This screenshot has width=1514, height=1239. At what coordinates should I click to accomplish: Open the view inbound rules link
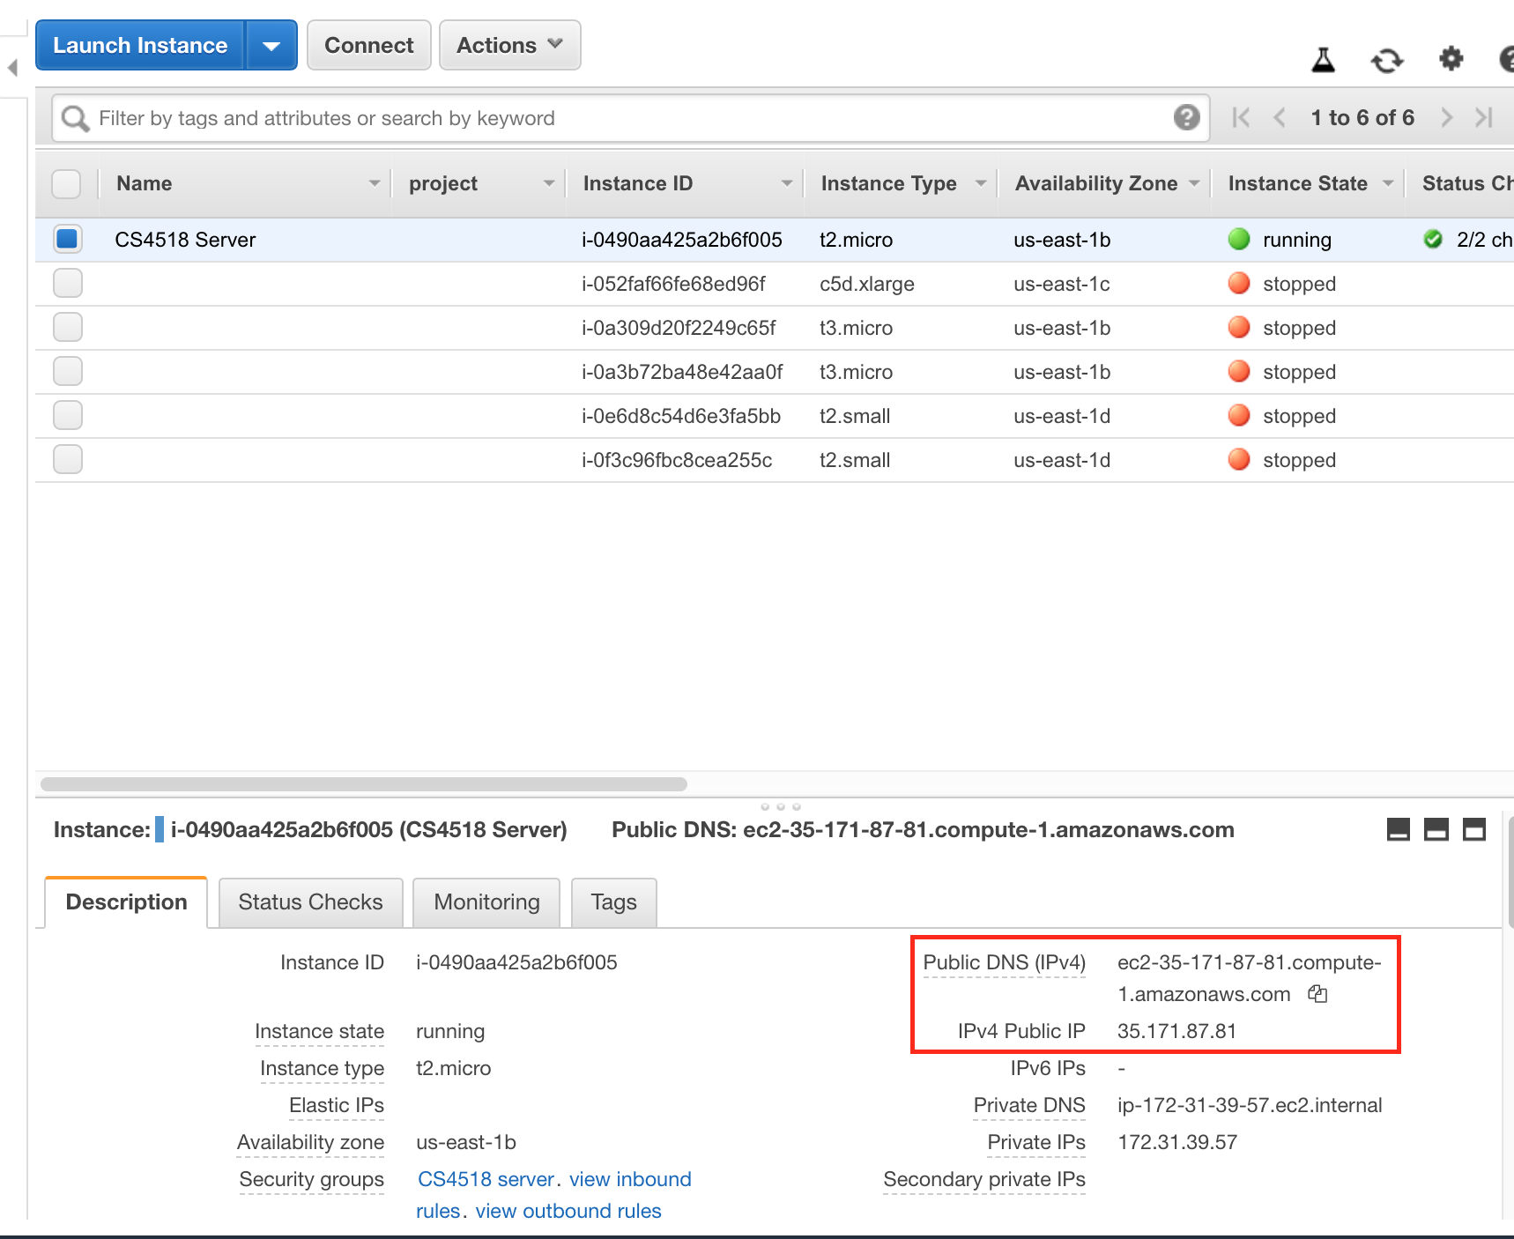click(629, 1179)
